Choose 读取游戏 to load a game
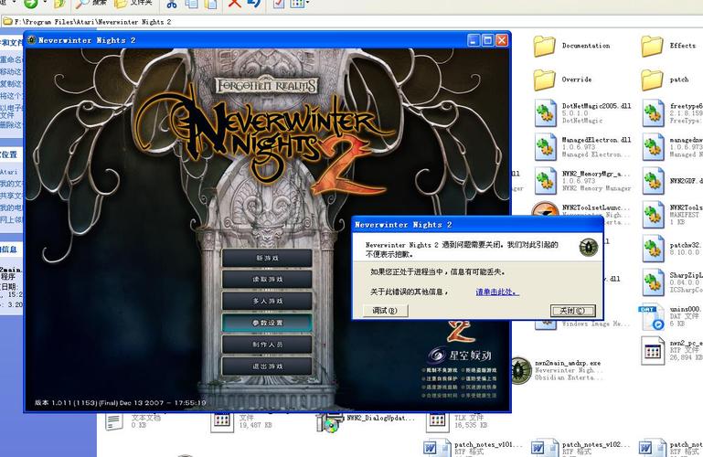 click(267, 280)
